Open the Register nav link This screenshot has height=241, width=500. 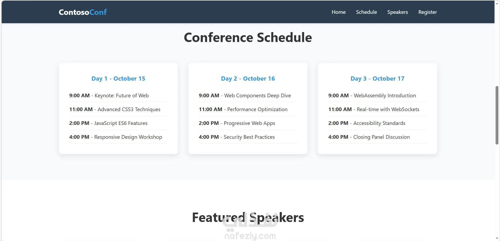point(427,12)
